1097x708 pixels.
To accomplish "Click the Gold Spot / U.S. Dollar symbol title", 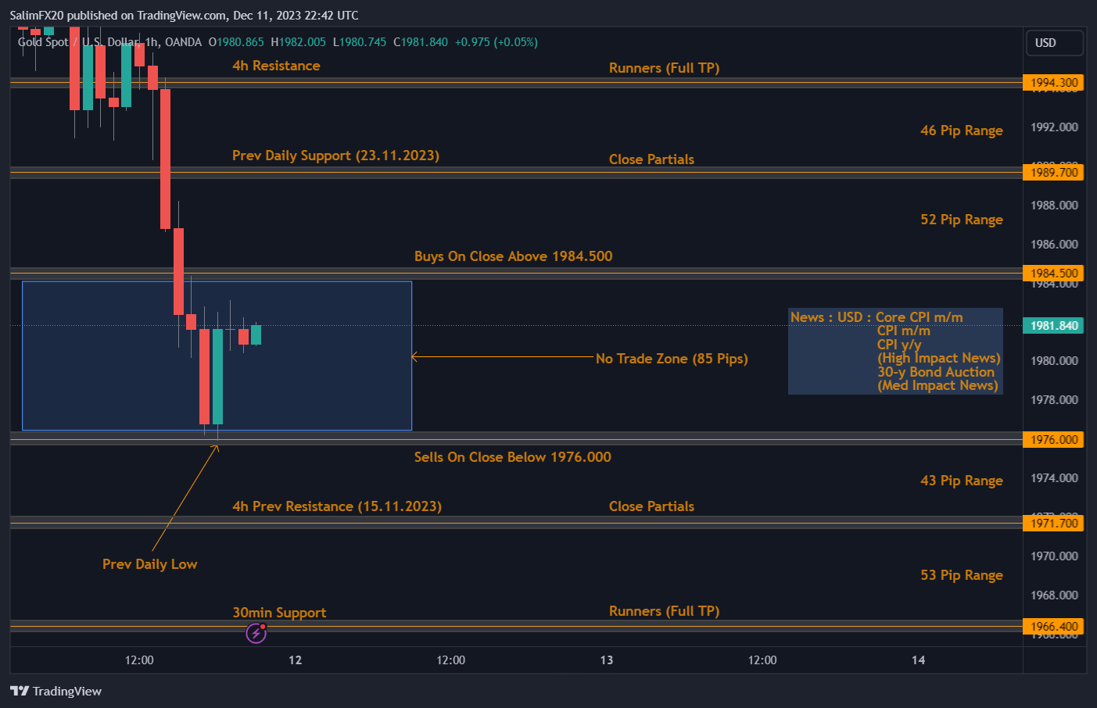I will coord(78,42).
